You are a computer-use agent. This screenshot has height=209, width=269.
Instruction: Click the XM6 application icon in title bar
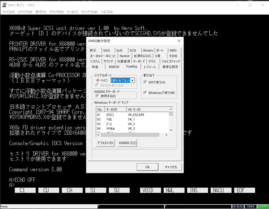4,5
